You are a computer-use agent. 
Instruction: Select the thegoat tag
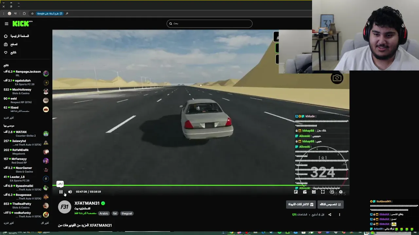coord(127,213)
